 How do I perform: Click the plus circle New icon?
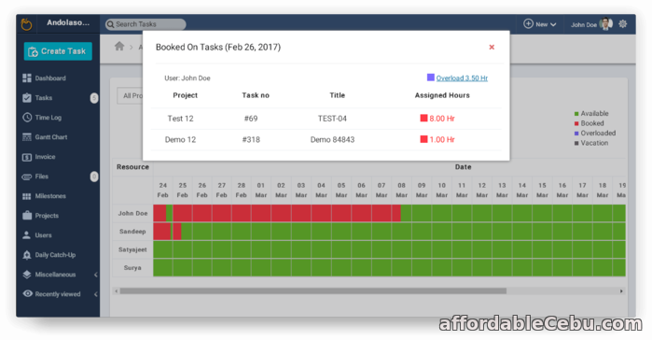coord(528,23)
